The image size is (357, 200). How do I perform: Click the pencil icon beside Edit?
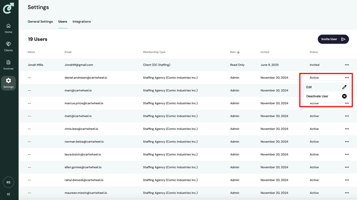(344, 87)
